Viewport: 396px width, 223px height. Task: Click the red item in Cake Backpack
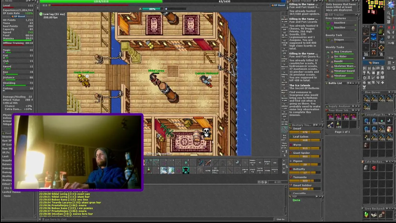click(374, 168)
